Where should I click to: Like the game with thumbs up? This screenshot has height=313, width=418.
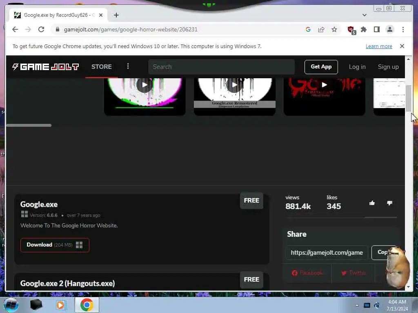pyautogui.click(x=372, y=203)
